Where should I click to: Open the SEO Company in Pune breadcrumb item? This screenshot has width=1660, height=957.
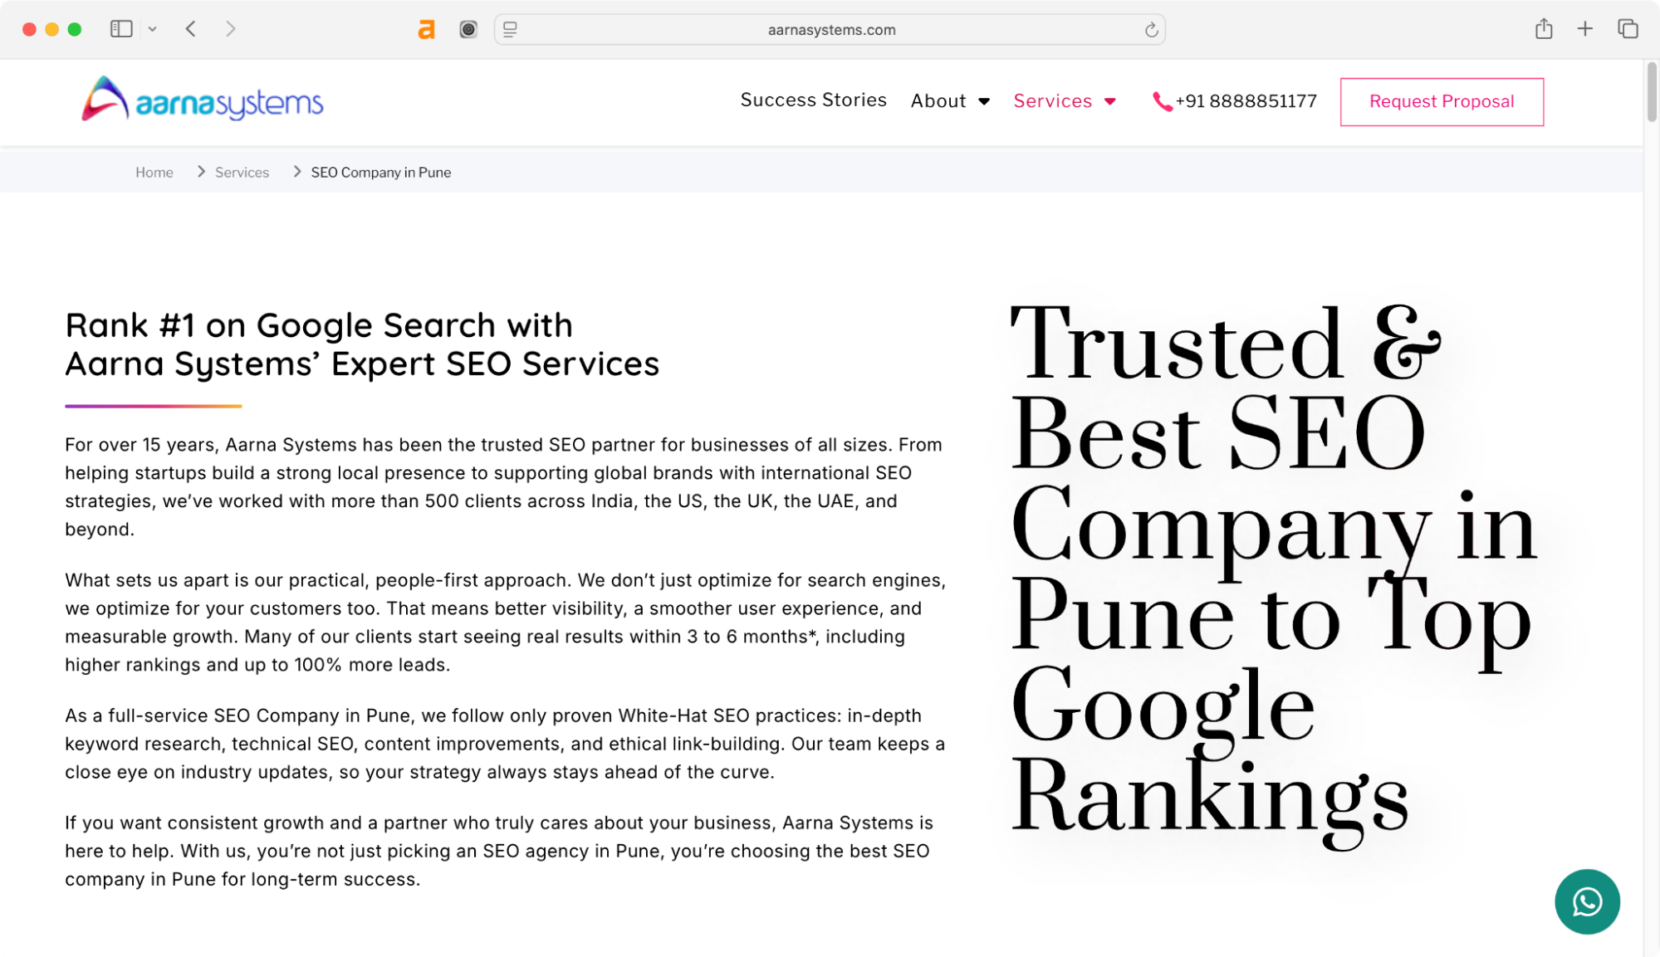[x=380, y=172]
